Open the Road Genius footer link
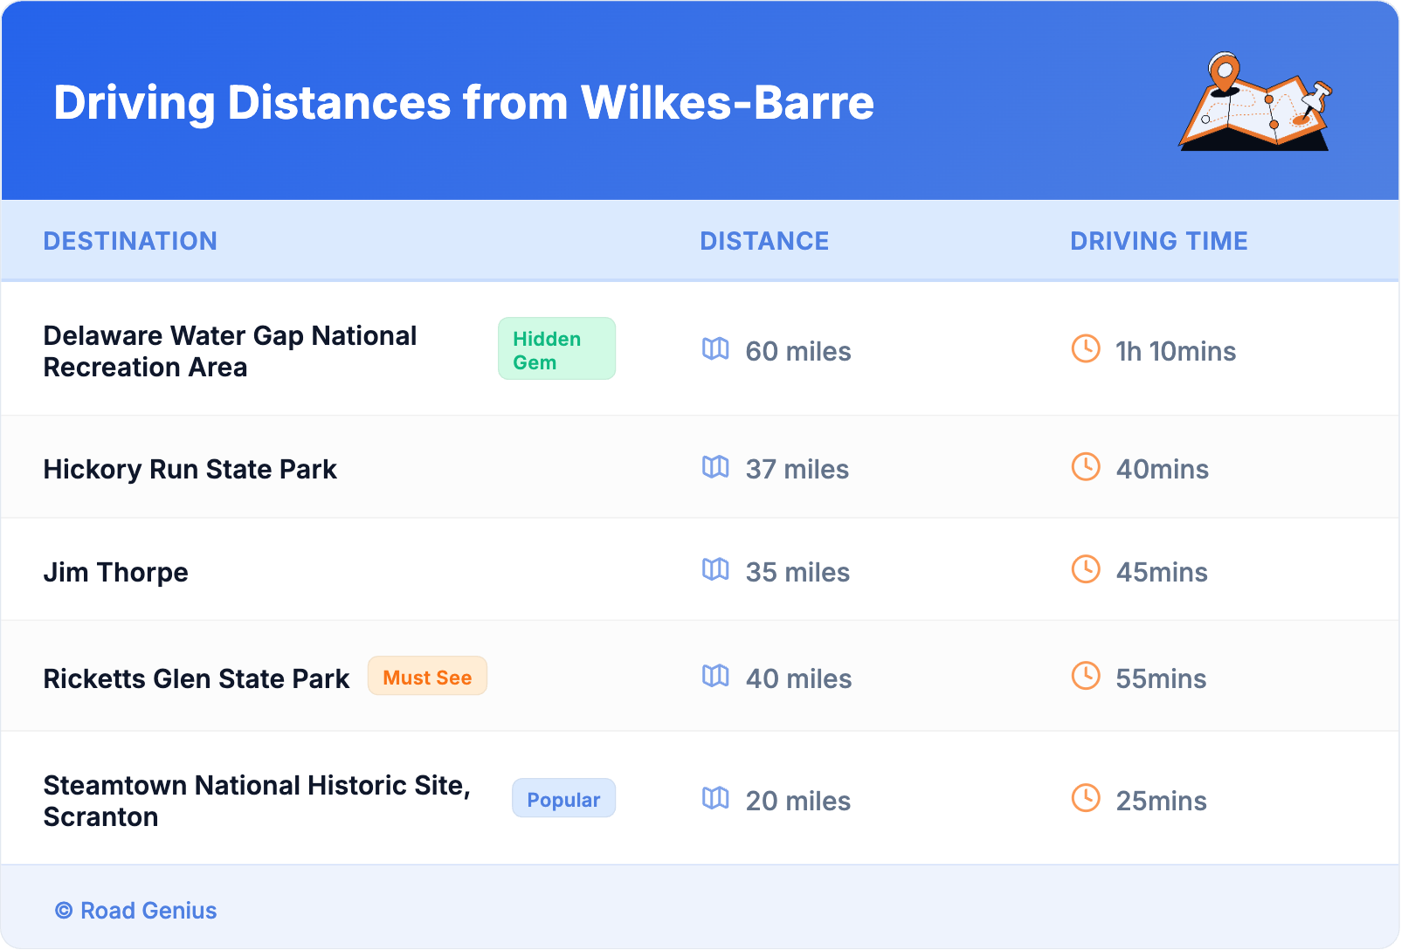Screen dimensions: 1401x950 point(148,910)
